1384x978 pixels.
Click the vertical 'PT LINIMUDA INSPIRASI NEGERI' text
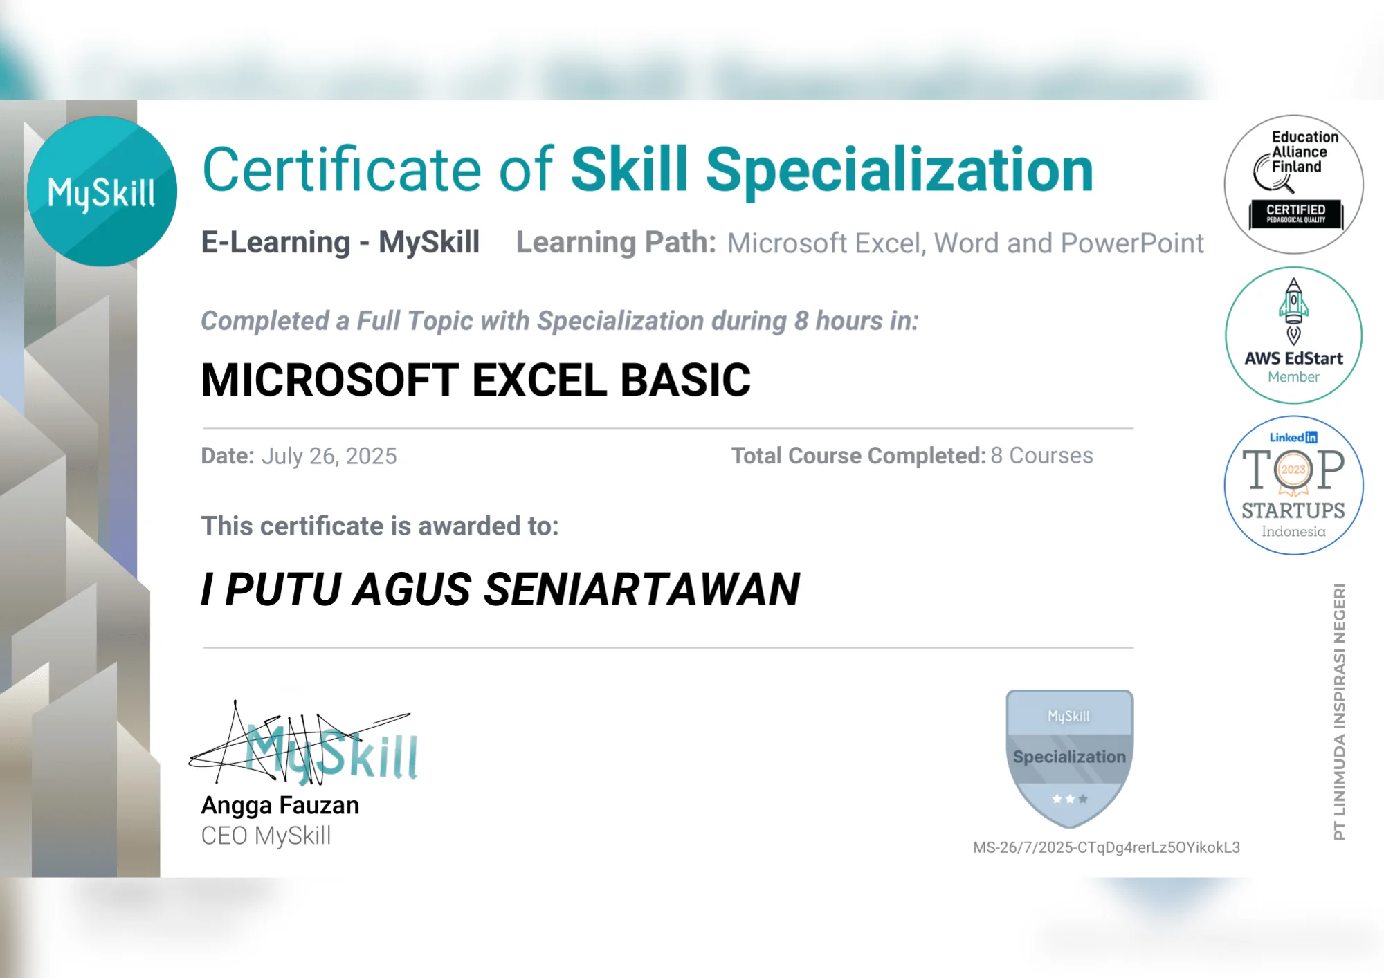1340,712
